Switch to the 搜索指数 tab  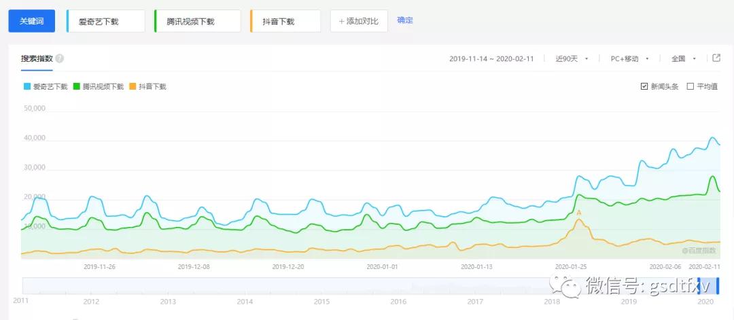37,58
